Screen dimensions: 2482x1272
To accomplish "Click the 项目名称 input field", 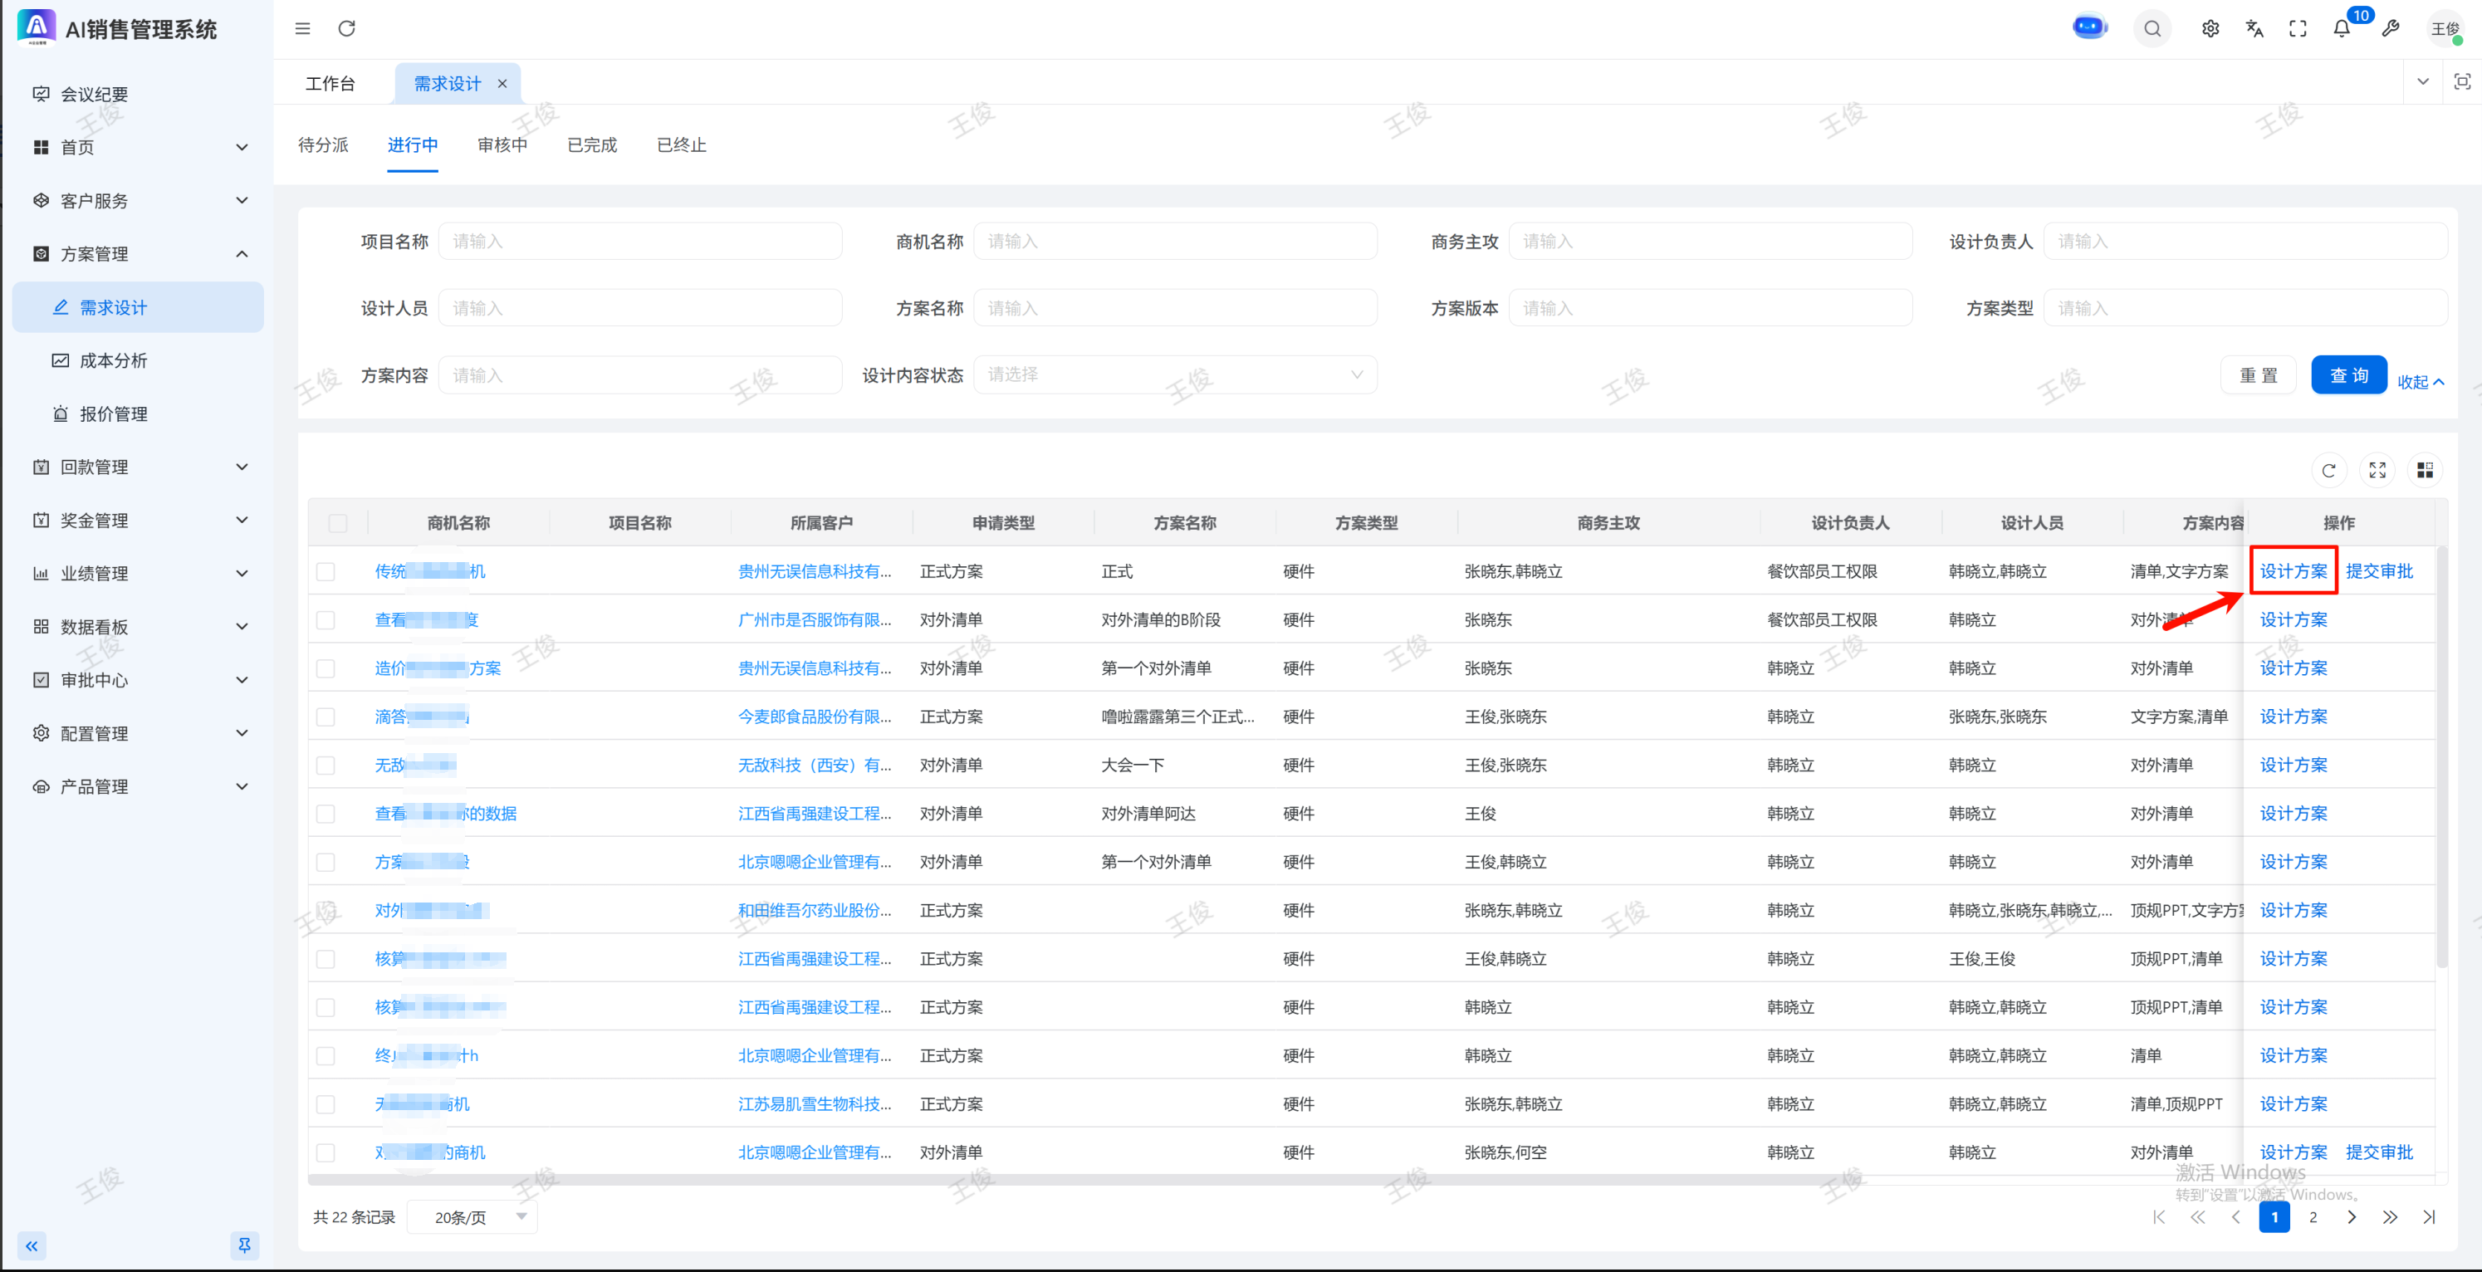I will (639, 241).
